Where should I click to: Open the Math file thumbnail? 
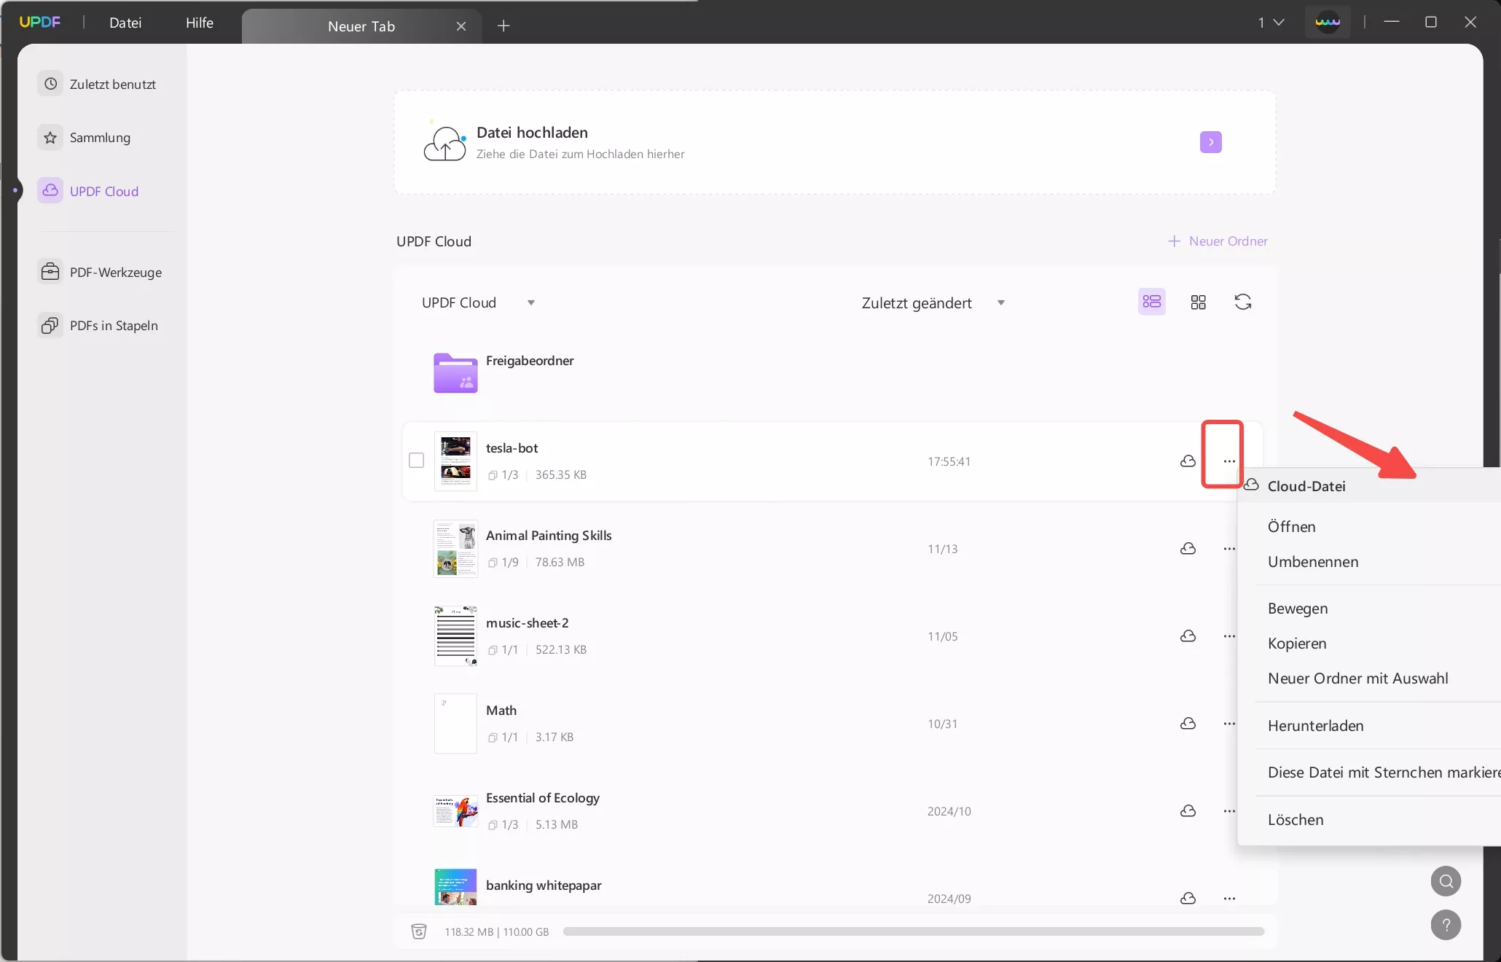pyautogui.click(x=455, y=724)
